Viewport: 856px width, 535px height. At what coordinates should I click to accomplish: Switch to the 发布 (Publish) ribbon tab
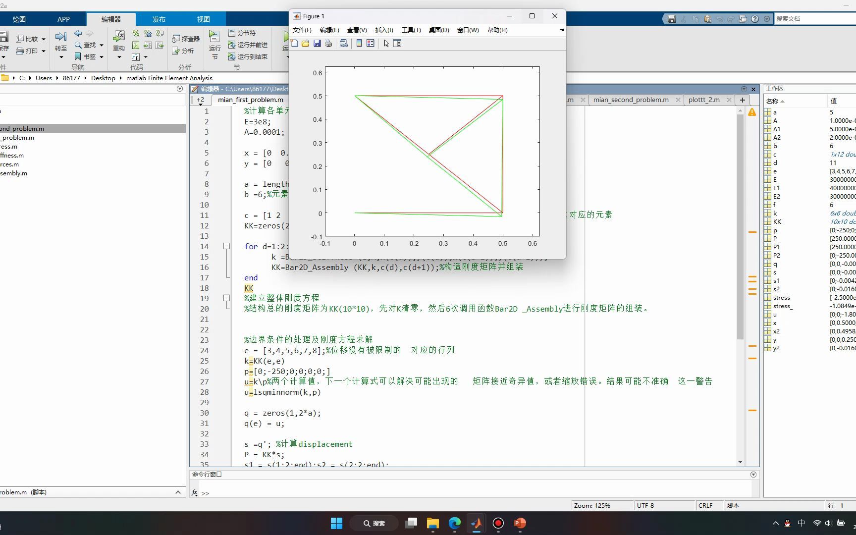point(159,19)
